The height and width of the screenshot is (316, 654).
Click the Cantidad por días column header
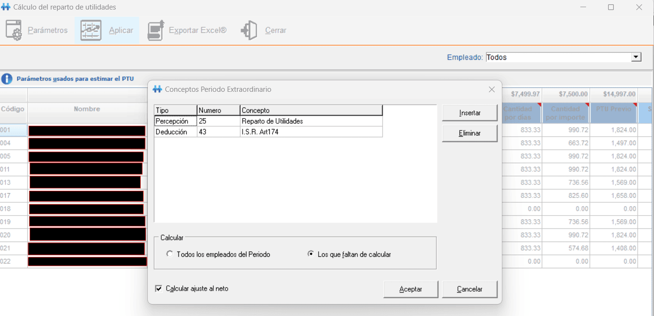[x=521, y=113]
